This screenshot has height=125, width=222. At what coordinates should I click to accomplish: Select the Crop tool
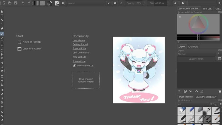(x=2, y=85)
